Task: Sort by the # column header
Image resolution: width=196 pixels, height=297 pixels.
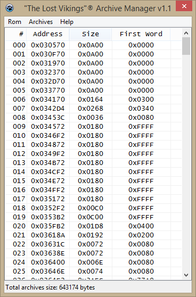Action: (16, 34)
